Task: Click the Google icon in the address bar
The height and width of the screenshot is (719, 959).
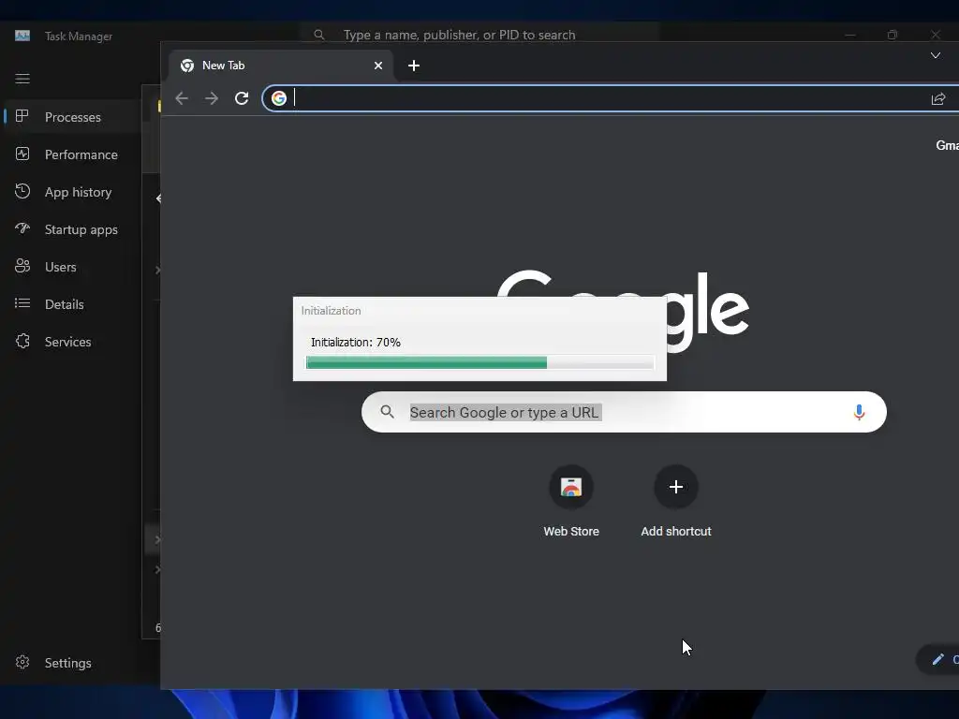Action: [279, 98]
